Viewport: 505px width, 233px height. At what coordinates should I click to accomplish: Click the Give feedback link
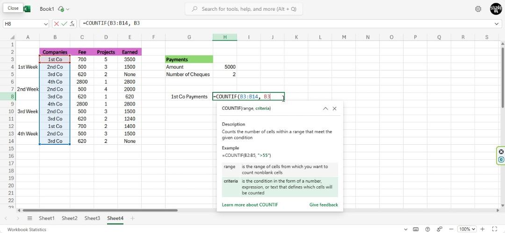tap(324, 205)
